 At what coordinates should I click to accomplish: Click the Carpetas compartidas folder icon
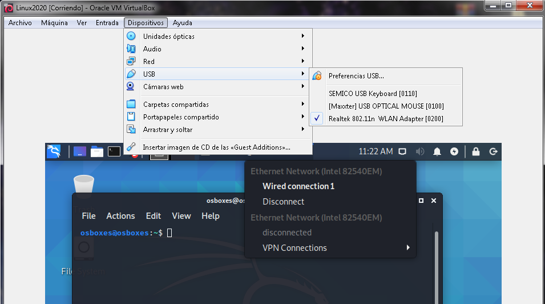(131, 104)
